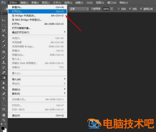Choose 退出(X) to quit Photoshop
This screenshot has width=156, height=132.
coord(38,115)
